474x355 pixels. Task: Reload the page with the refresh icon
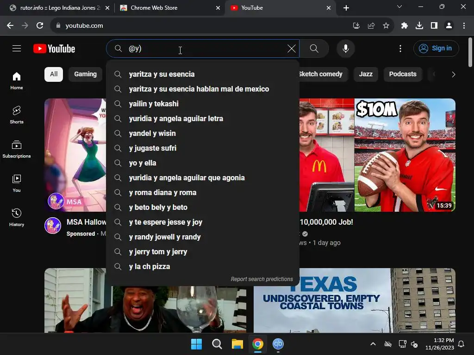pyautogui.click(x=40, y=26)
